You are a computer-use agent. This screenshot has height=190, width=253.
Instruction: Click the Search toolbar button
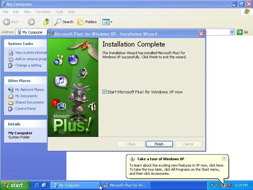click(x=64, y=22)
